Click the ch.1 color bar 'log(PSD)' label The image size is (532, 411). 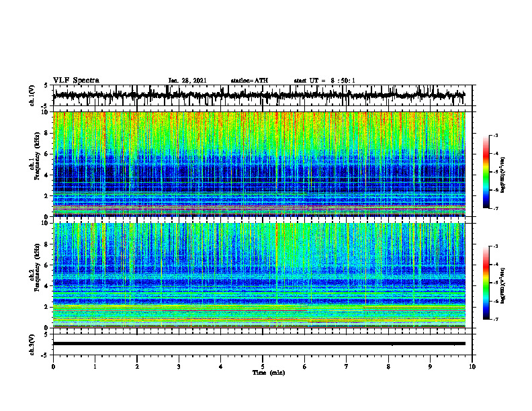coord(503,175)
